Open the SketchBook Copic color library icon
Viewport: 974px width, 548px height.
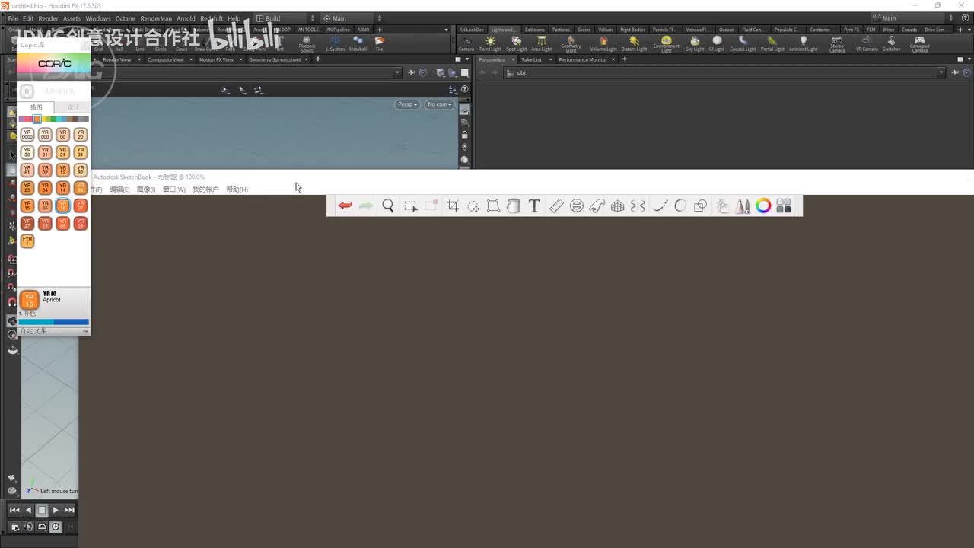tap(784, 205)
